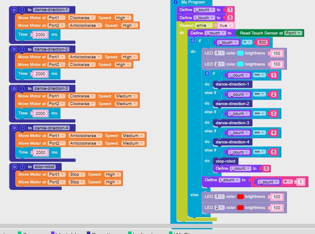Open gear settings on dance-direction-3 function
Screen dimensions: 315x234
click(x=14, y=88)
